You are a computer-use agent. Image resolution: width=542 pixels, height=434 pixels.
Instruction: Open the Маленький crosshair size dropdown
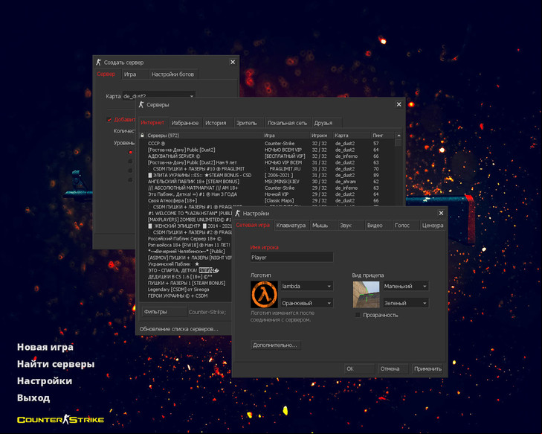tap(406, 286)
